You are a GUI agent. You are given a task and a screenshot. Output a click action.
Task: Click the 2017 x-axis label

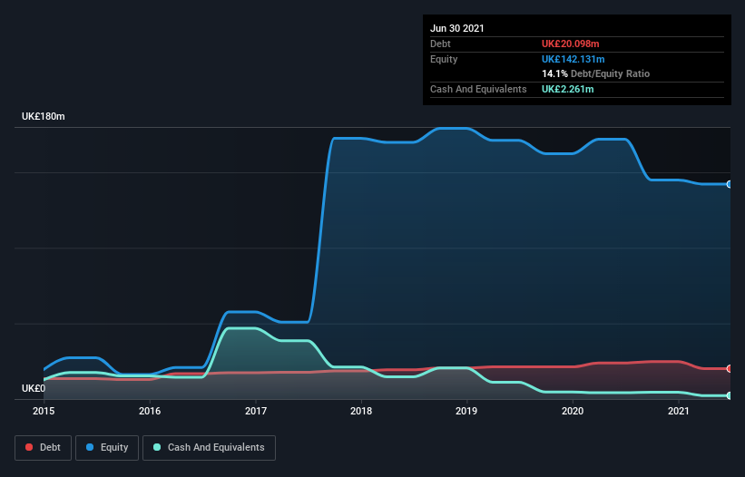[256, 411]
